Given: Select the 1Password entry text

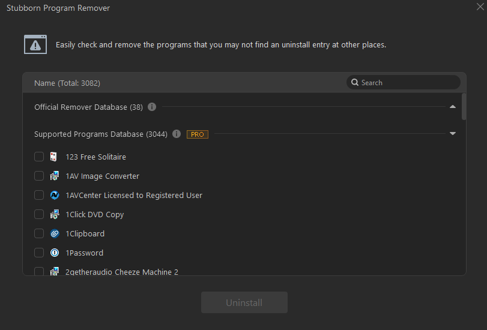Looking at the screenshot, I should point(85,253).
